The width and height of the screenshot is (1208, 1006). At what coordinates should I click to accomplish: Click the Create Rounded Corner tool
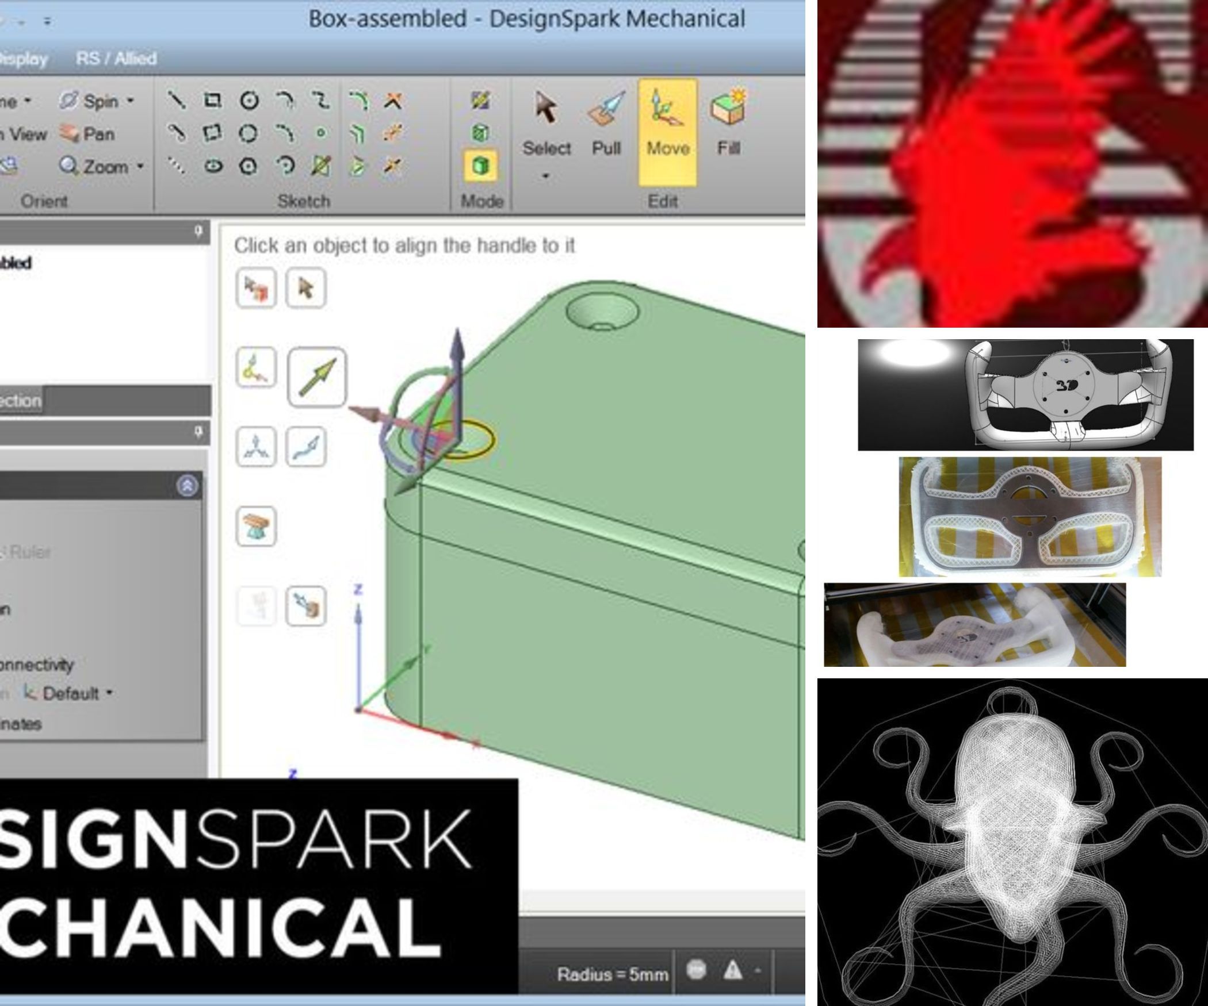pos(358,101)
